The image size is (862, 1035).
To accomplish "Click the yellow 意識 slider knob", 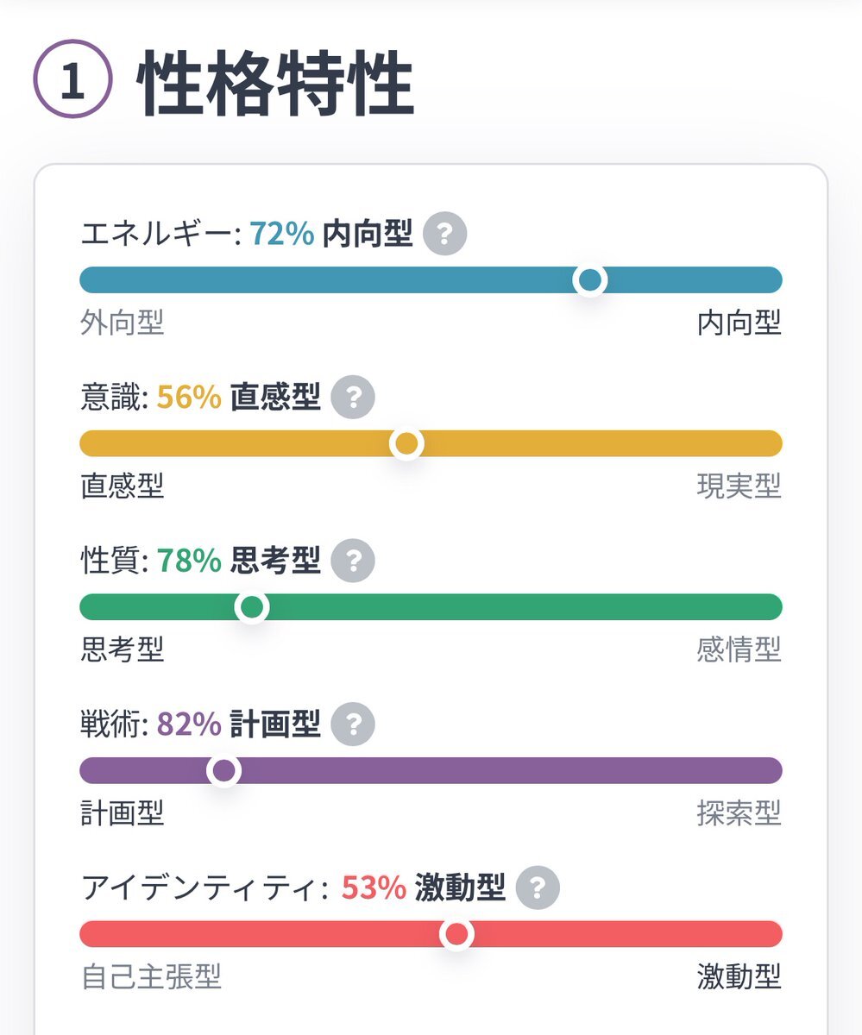I will tap(406, 443).
